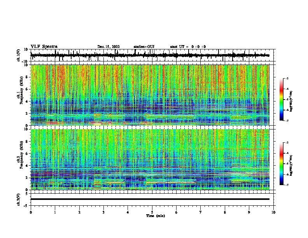Click the "5" tick on ch.3(V) axis
This screenshot has height=238, width=308.
[27, 194]
